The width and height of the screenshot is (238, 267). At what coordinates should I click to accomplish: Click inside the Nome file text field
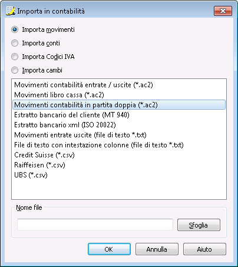[95, 225]
